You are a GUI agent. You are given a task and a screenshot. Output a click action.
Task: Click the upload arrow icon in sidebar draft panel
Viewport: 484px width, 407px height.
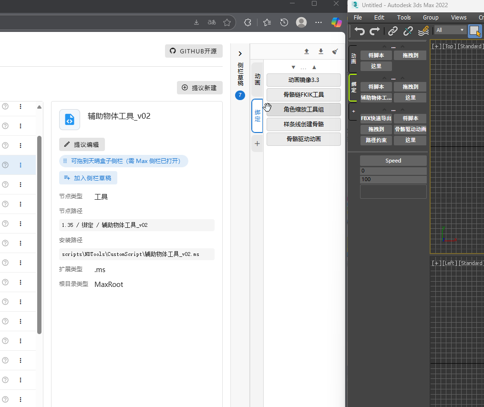pos(307,51)
